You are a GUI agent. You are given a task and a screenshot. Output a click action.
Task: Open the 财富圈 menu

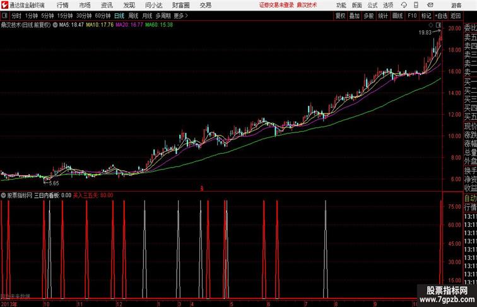[x=180, y=5]
